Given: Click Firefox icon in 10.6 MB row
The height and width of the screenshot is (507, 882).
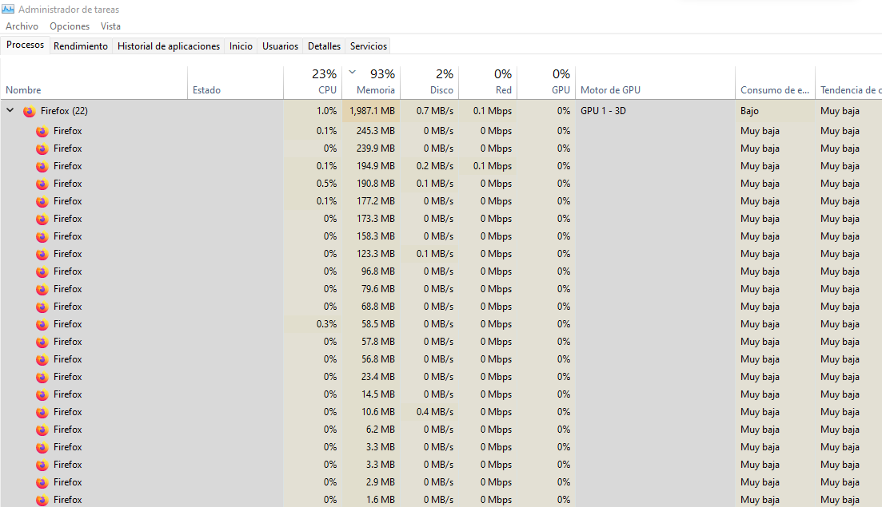Looking at the screenshot, I should 42,413.
